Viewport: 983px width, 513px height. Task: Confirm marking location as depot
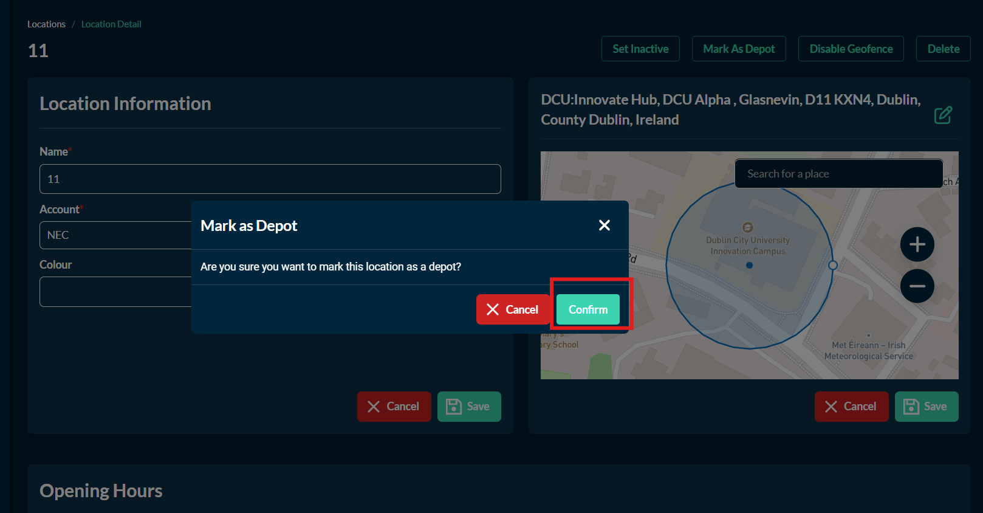coord(588,309)
